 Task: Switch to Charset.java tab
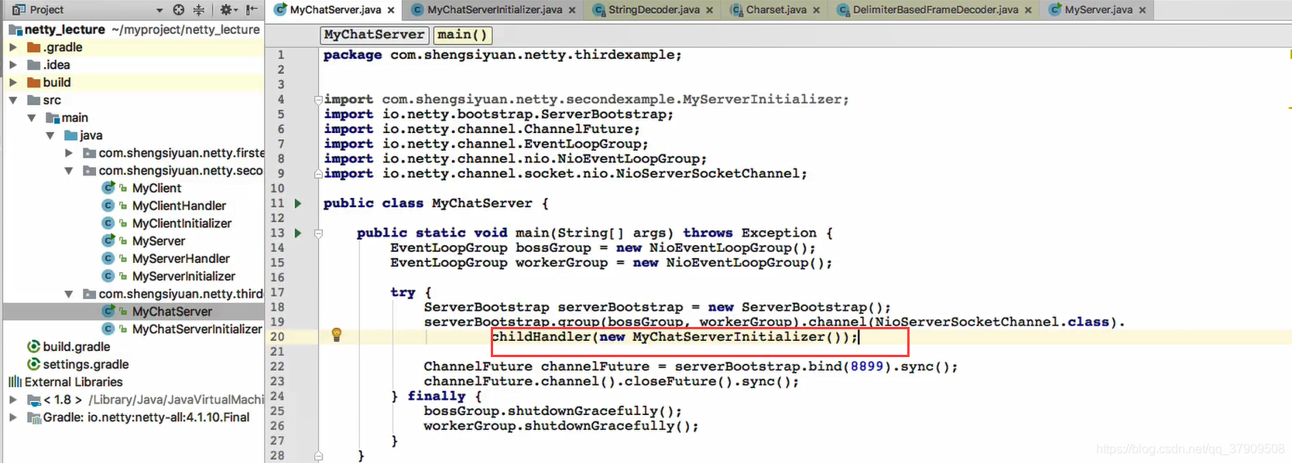tap(776, 10)
